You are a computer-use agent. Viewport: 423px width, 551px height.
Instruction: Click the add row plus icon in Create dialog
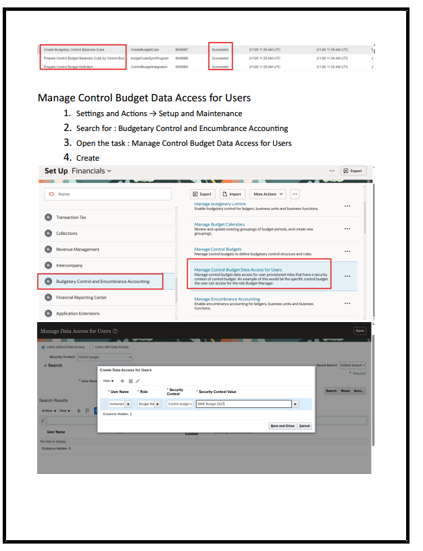pyautogui.click(x=122, y=381)
